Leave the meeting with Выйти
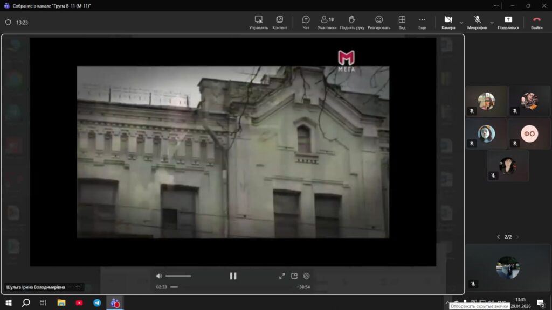 536,22
